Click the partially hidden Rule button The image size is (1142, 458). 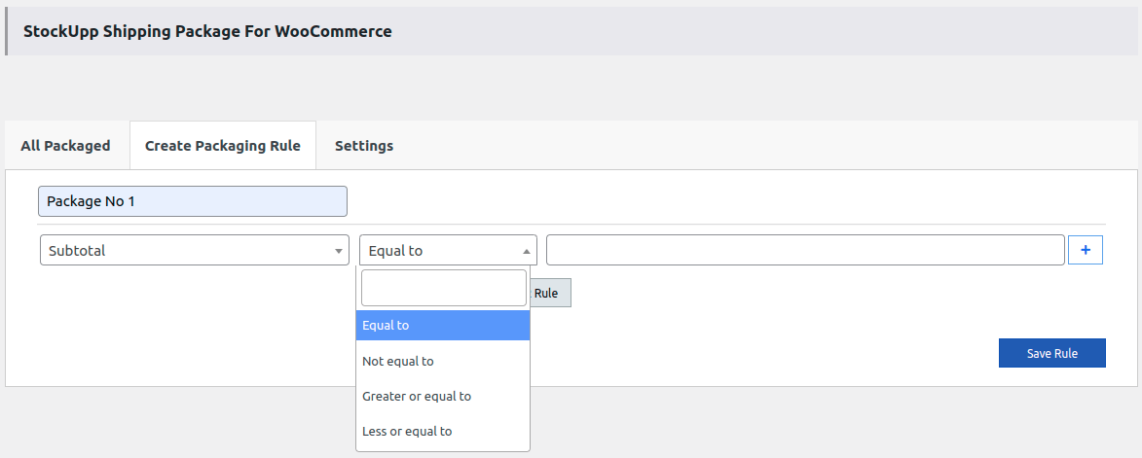coord(551,293)
